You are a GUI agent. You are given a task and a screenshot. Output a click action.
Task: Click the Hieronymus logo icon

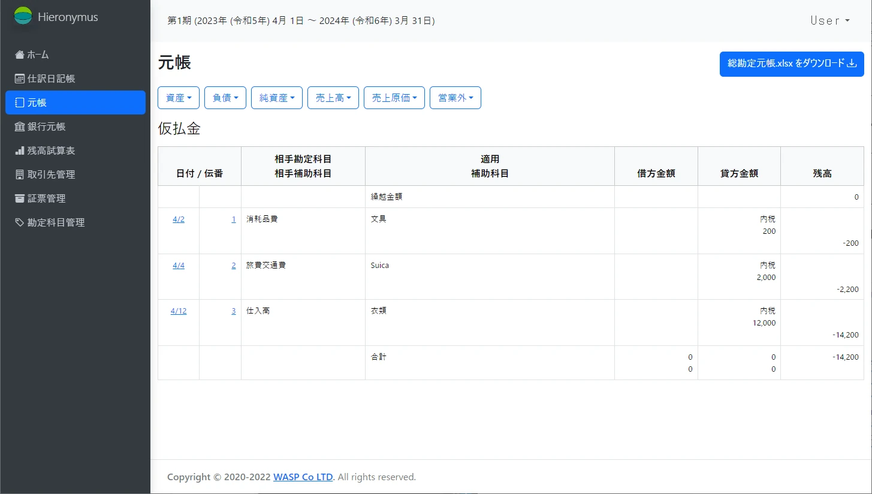[x=23, y=16]
